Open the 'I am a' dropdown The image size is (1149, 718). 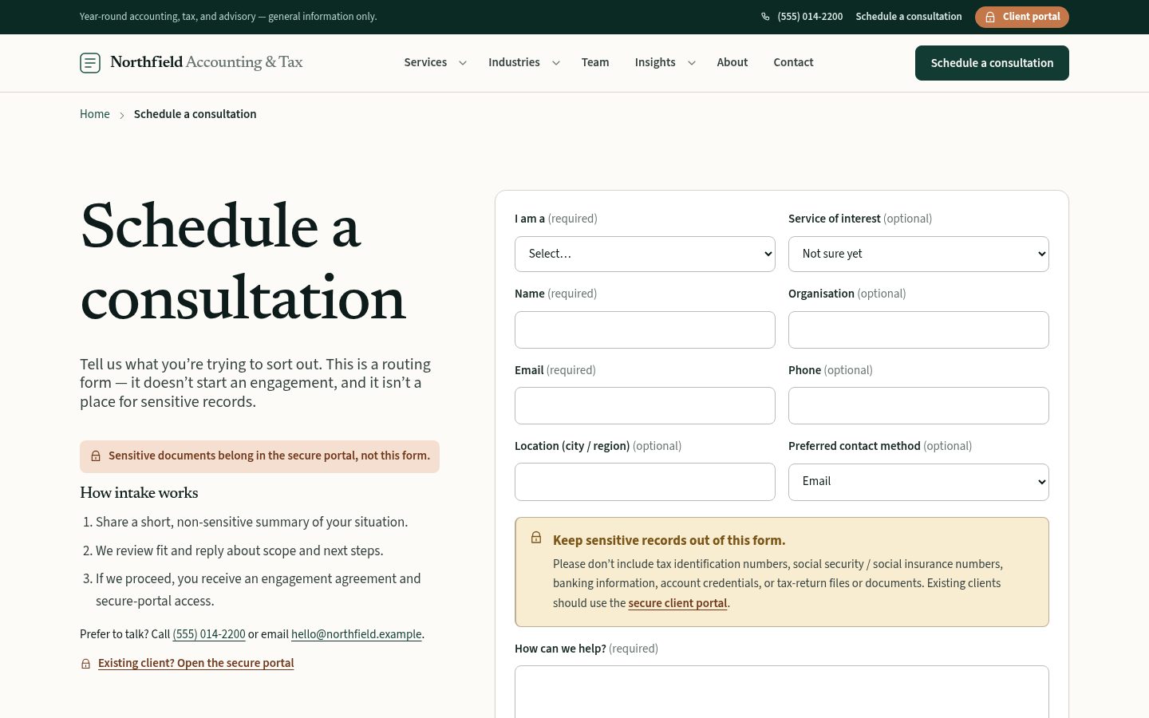[645, 254]
